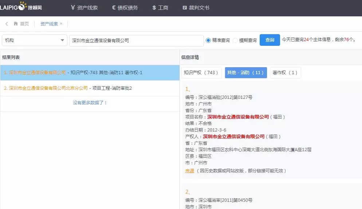Click 编号 深公福消验[2012]第0127号

click(219, 97)
